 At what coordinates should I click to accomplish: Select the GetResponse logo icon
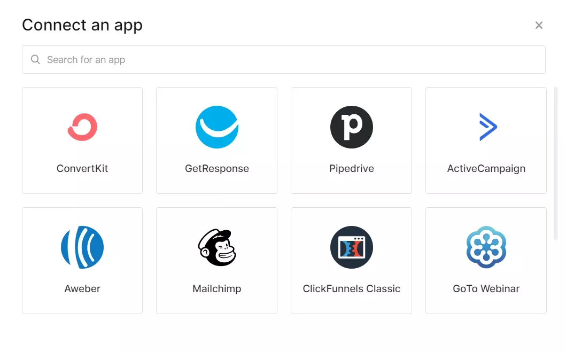point(216,127)
